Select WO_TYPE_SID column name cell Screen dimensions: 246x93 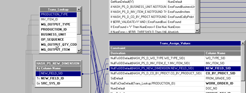click(x=223, y=58)
